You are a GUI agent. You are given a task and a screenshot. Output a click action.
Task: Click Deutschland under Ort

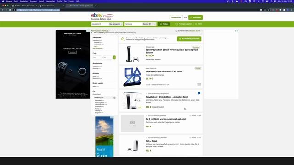[x=96, y=94]
